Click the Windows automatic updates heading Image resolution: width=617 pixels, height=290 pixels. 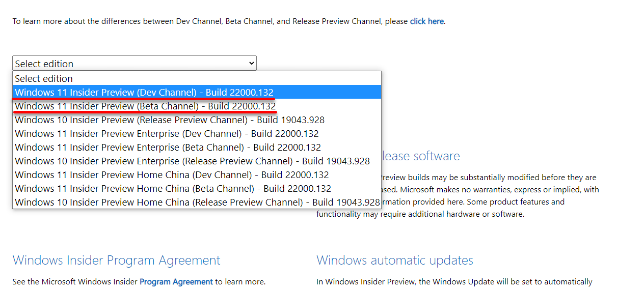[x=395, y=260]
